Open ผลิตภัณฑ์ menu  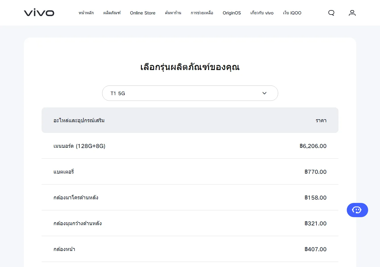(x=112, y=13)
